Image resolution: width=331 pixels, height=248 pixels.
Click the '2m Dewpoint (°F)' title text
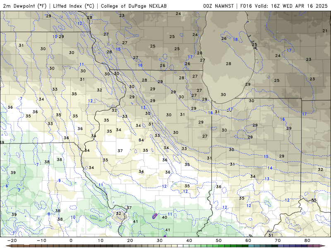(25, 6)
